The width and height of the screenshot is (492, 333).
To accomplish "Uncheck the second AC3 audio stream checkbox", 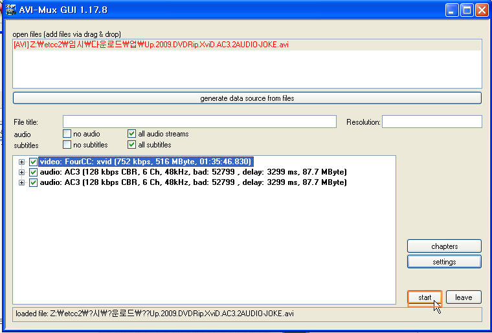I will click(33, 182).
